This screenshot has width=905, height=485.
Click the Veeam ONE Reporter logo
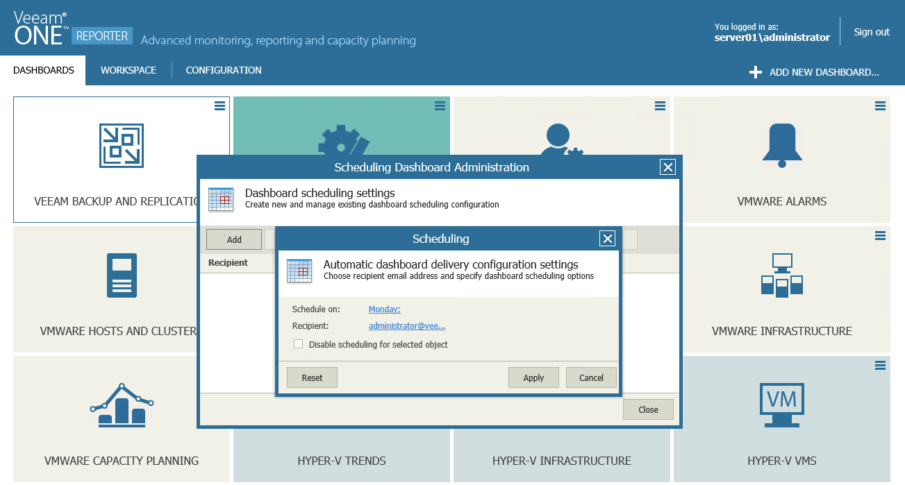(x=73, y=28)
